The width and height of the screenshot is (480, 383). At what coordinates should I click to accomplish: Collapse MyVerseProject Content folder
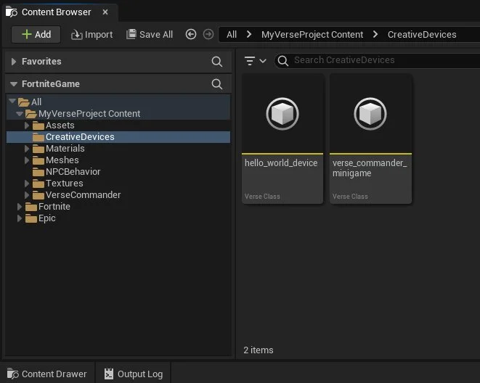20,114
